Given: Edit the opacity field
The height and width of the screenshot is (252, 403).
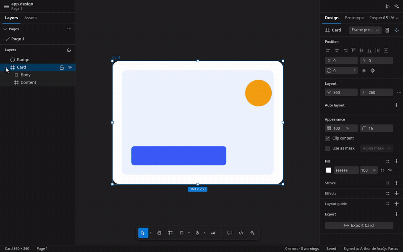Looking at the screenshot, I should [341, 129].
